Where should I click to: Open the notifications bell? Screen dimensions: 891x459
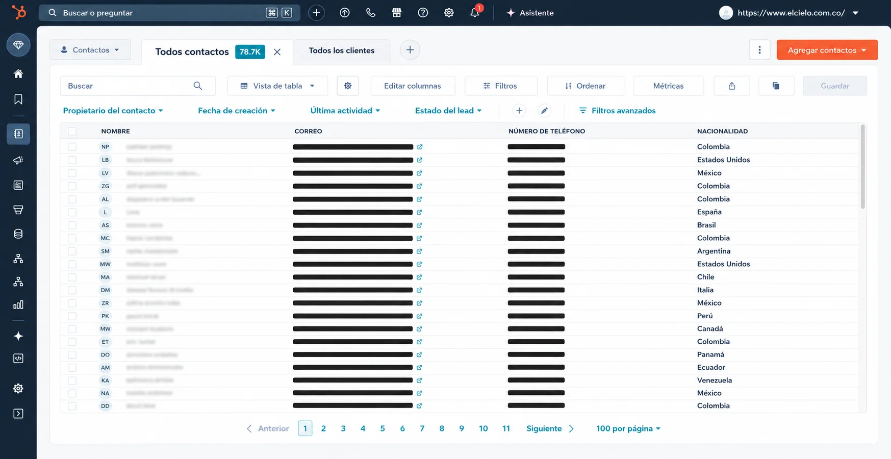(x=475, y=12)
